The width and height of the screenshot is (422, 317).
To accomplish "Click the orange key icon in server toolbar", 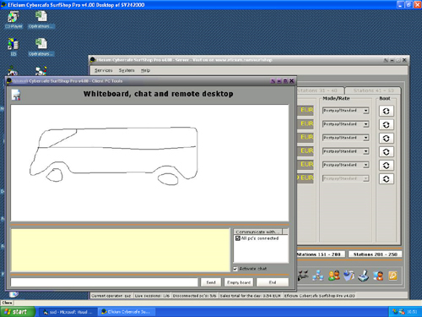I will point(392,276).
